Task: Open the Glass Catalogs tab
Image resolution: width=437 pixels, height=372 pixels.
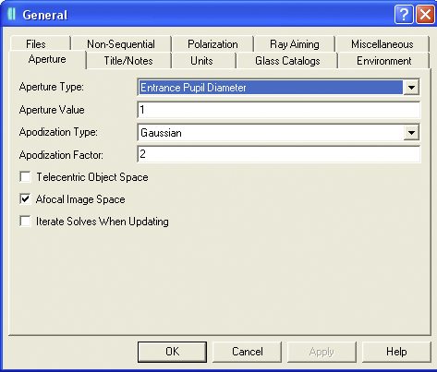Action: point(287,61)
